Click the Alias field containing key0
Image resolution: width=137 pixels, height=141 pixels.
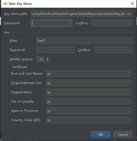84,41
